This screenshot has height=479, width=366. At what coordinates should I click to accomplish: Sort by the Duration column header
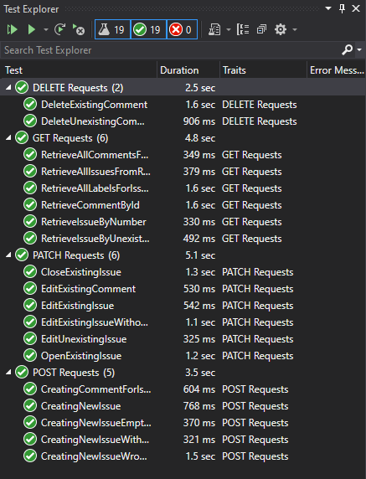click(188, 70)
